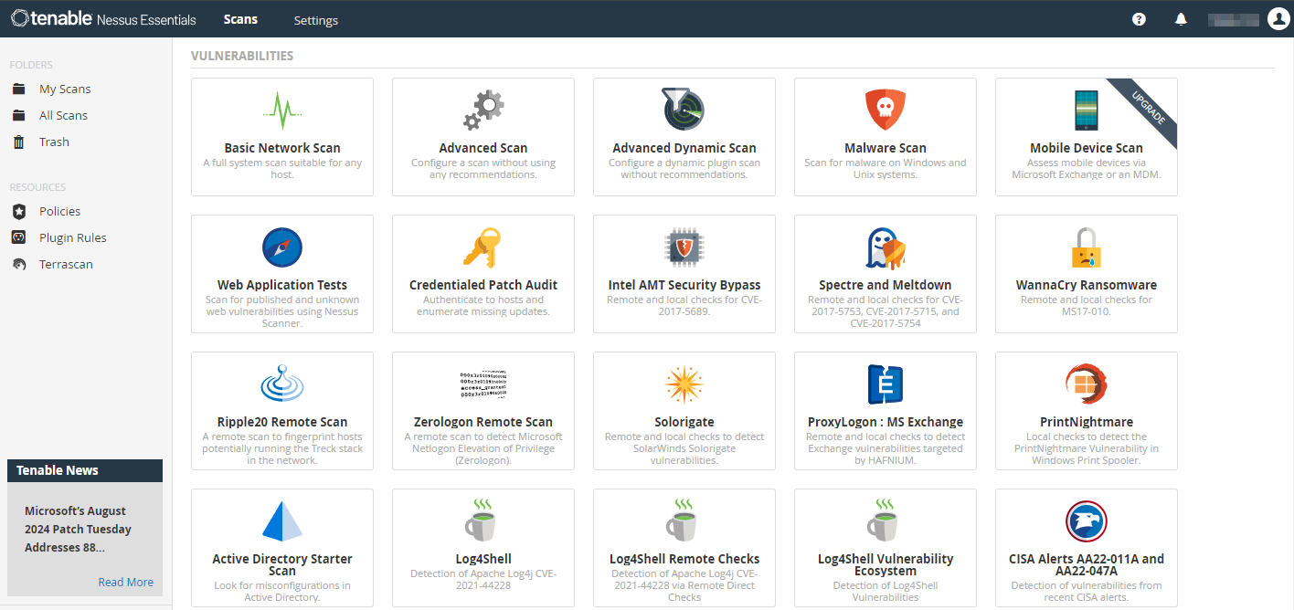The image size is (1294, 610).
Task: Select the Malware Scan template title
Action: [885, 148]
